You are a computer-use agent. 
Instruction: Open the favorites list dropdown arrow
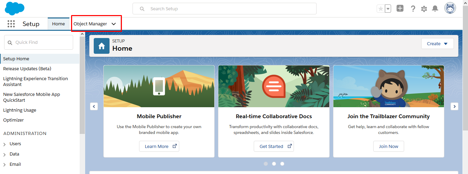pyautogui.click(x=388, y=9)
